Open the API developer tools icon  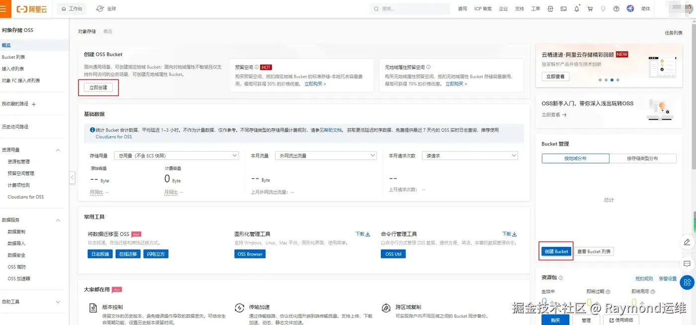[x=550, y=9]
